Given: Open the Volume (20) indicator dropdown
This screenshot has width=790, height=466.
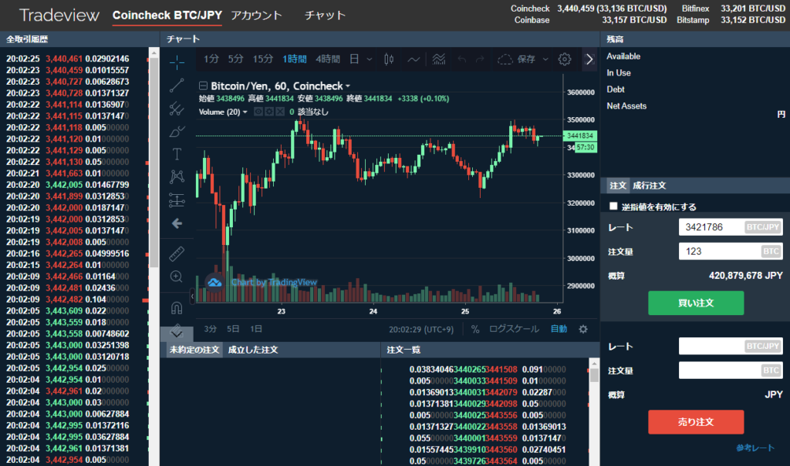Looking at the screenshot, I should (x=245, y=112).
